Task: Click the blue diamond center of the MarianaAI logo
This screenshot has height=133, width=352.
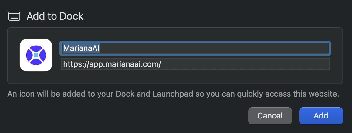Action: coord(36,55)
